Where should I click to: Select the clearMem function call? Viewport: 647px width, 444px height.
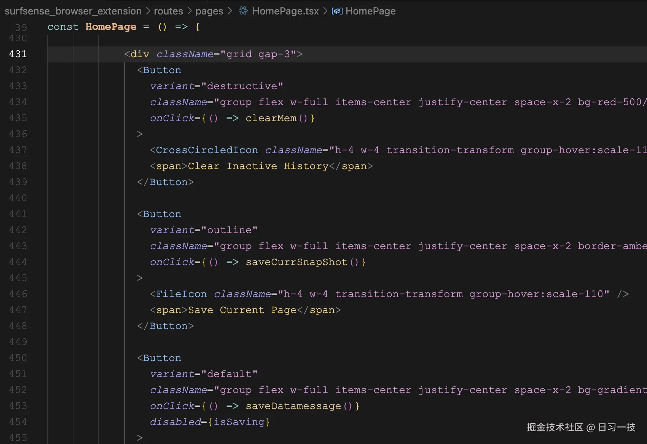tap(271, 118)
